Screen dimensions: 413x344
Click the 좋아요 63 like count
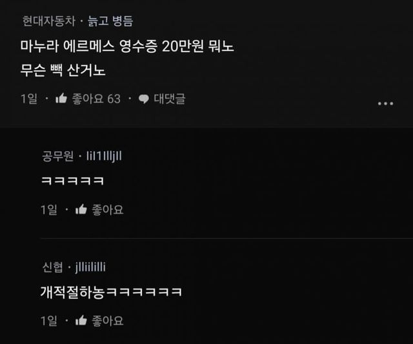pyautogui.click(x=96, y=99)
